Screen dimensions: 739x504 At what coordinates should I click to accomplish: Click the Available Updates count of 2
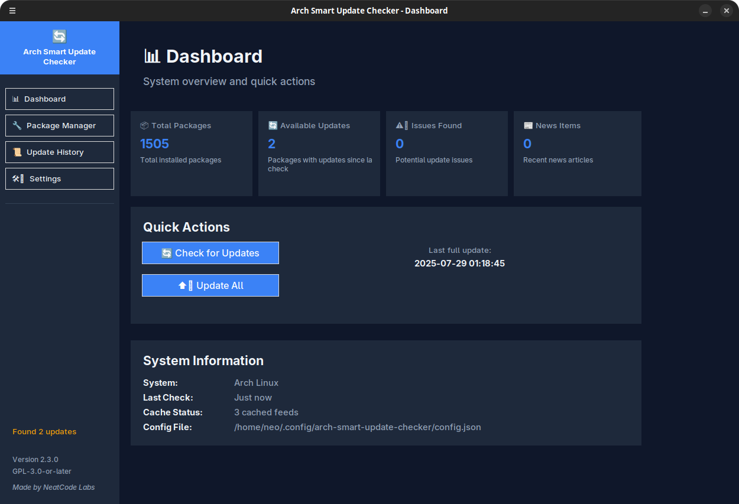click(x=272, y=144)
